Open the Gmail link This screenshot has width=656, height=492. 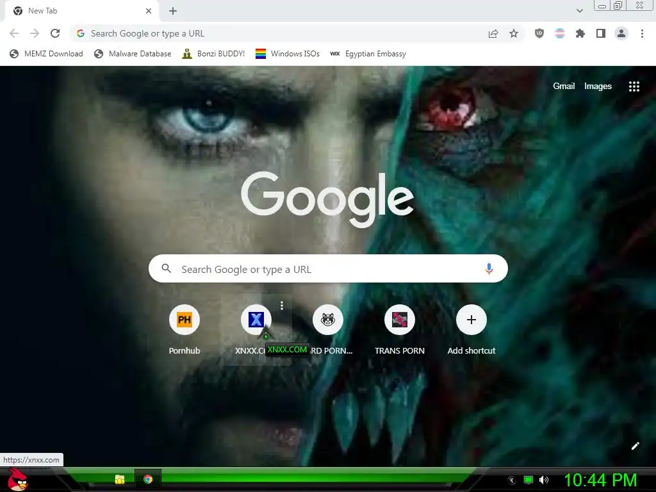[564, 86]
